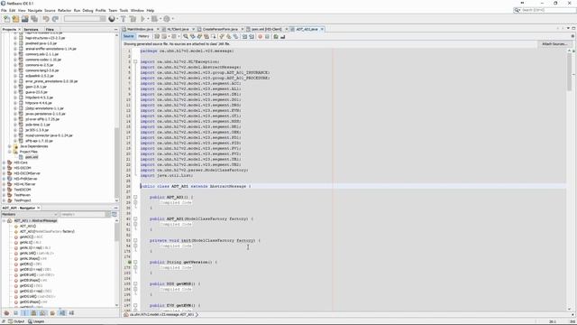
Task: Toggle the highlighted sort button in Navigator bottom bar
Action: pyautogui.click(x=62, y=313)
